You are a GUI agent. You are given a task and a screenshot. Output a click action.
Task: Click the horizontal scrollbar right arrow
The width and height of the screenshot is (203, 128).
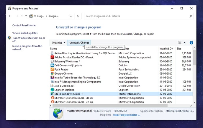(x=191, y=106)
